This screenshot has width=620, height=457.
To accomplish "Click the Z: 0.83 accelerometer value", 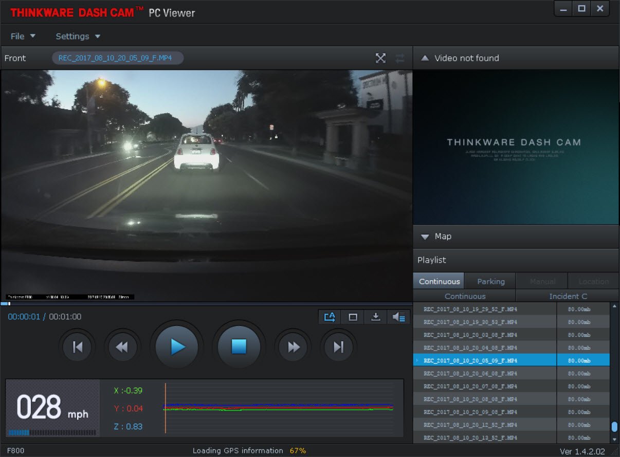I will pos(128,427).
